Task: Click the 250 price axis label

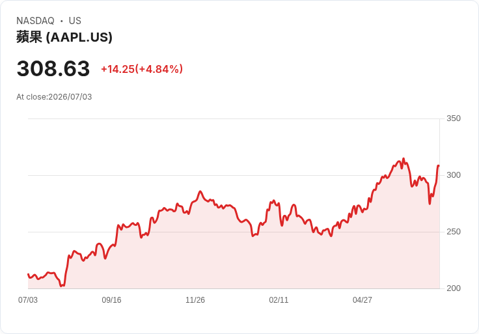Action: (454, 232)
